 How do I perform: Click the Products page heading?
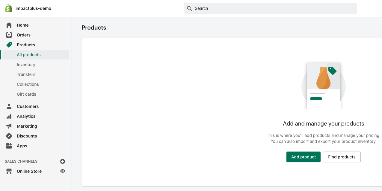click(x=94, y=27)
